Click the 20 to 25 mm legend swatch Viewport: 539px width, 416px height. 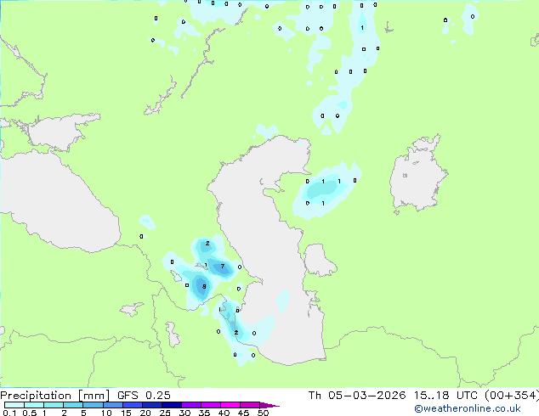pos(151,405)
